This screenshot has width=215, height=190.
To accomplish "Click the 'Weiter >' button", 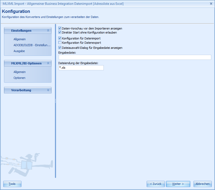I will pos(178,184).
